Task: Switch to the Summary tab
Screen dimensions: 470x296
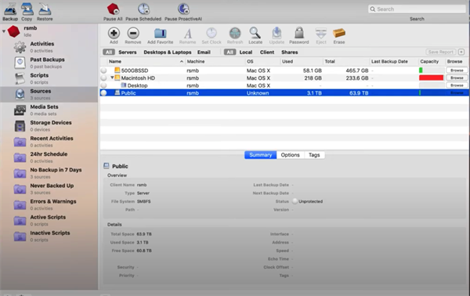Action: (x=261, y=155)
